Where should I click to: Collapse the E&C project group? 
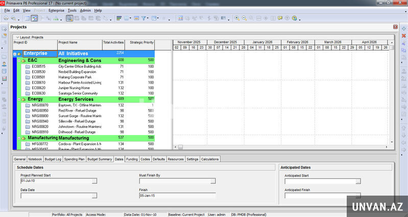18,61
